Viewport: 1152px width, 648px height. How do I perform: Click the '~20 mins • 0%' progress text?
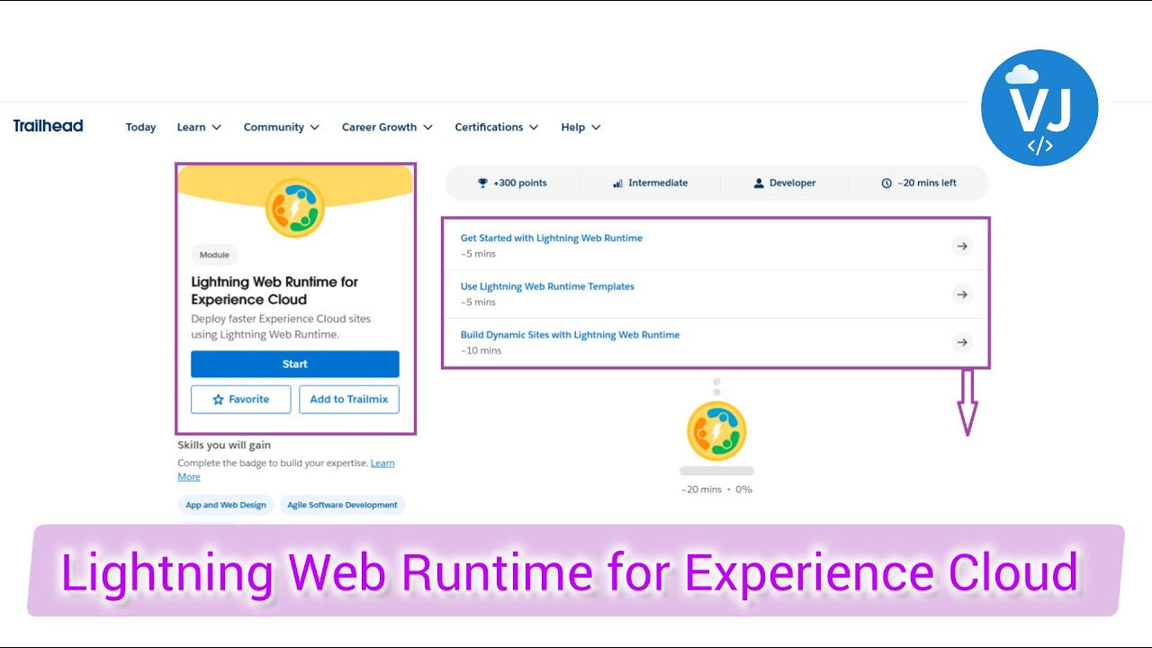[716, 490]
